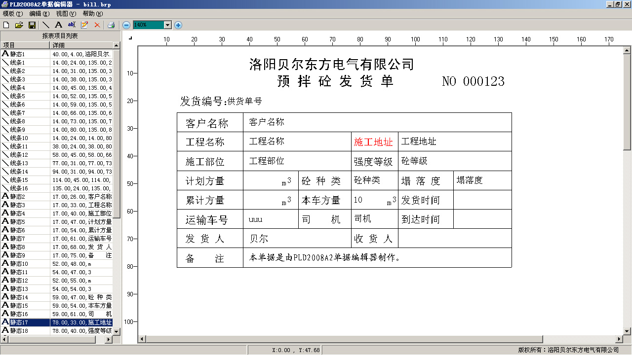Select 静态18 row in the item list
632x355 pixels.
[x=19, y=331]
